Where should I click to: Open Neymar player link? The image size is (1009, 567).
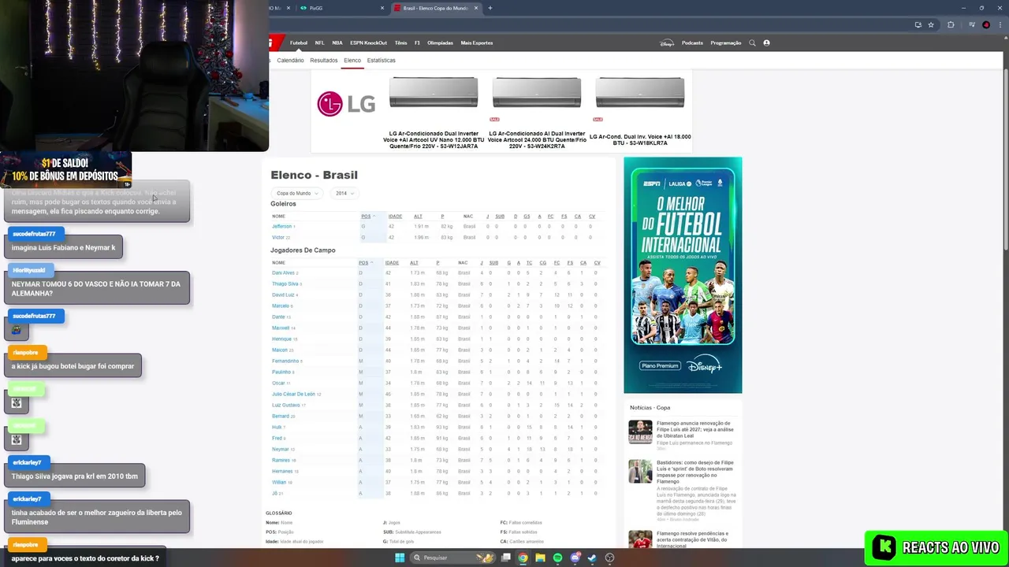click(281, 449)
